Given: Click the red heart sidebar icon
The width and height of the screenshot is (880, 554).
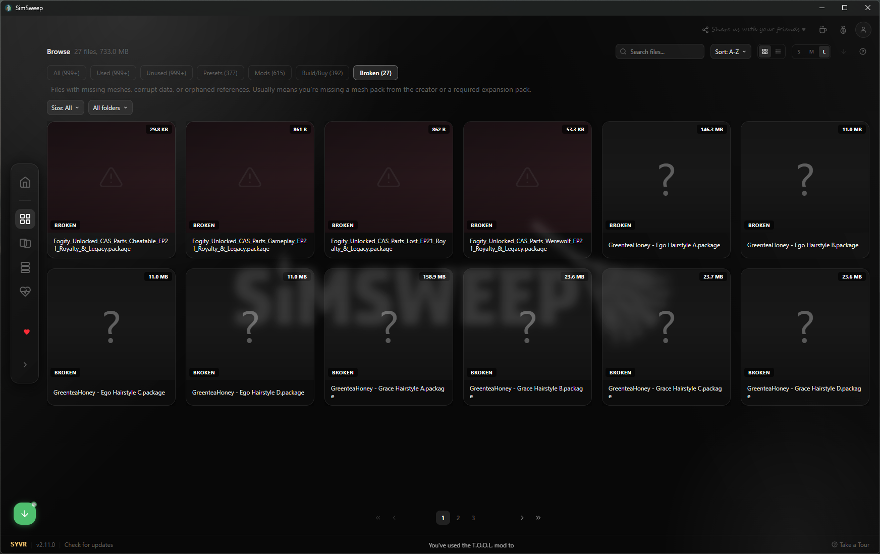Looking at the screenshot, I should (x=27, y=332).
